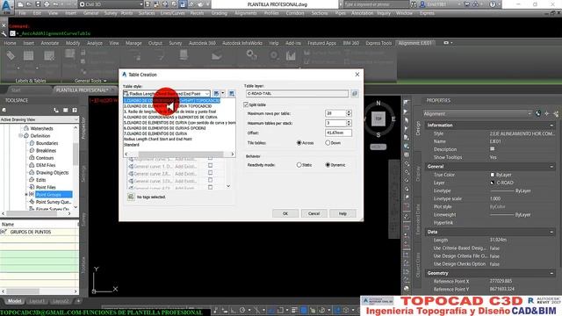Switch to the Manage ribbon tab

[133, 43]
